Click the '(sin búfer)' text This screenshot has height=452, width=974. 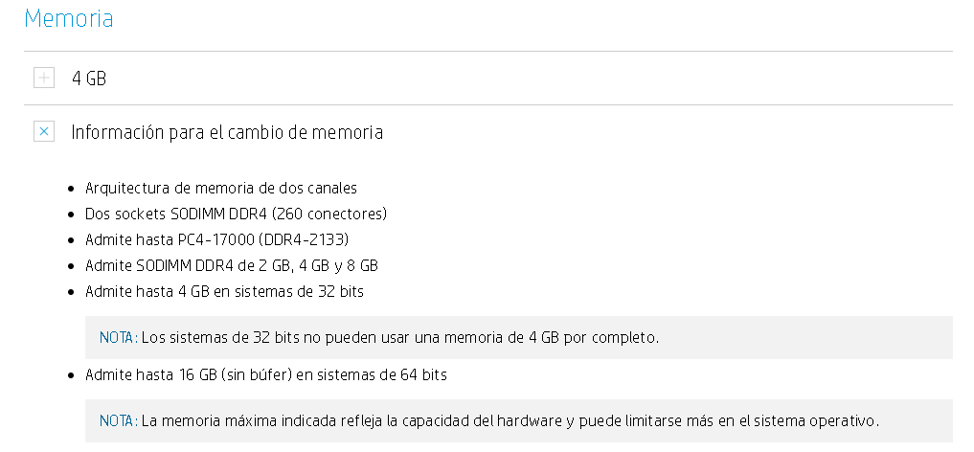(x=256, y=375)
